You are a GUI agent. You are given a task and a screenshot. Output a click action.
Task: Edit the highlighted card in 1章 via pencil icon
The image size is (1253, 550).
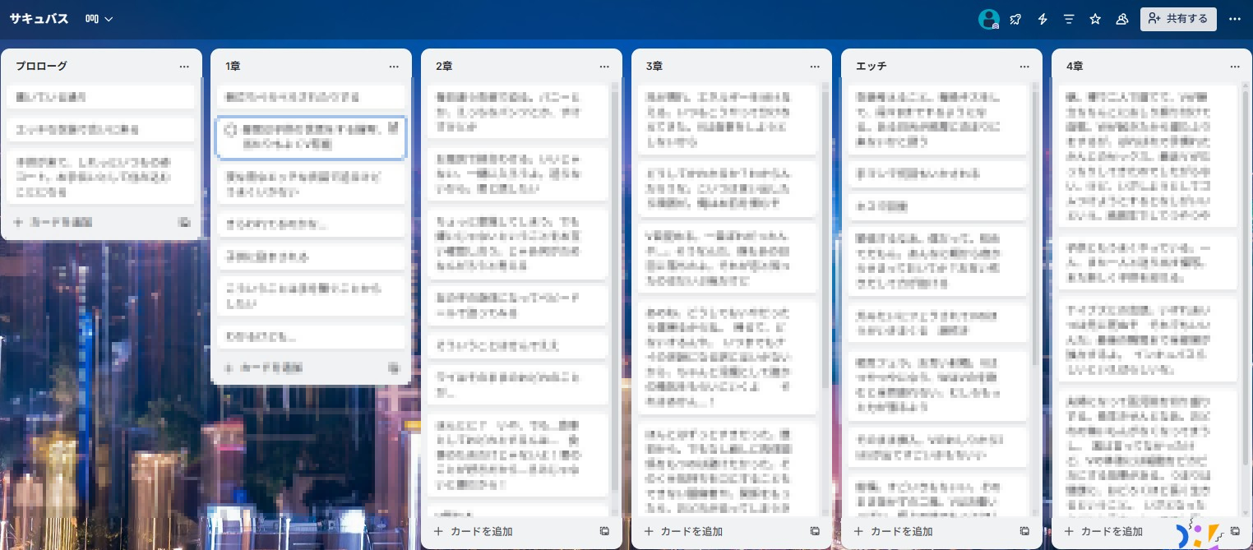(x=393, y=127)
